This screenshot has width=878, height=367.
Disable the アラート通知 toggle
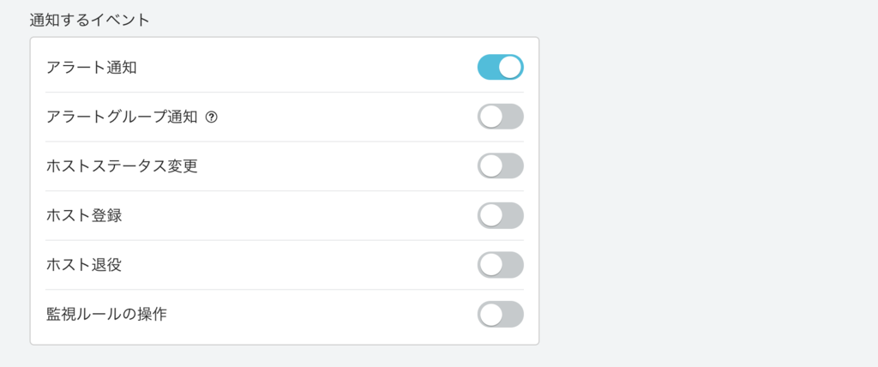point(500,67)
